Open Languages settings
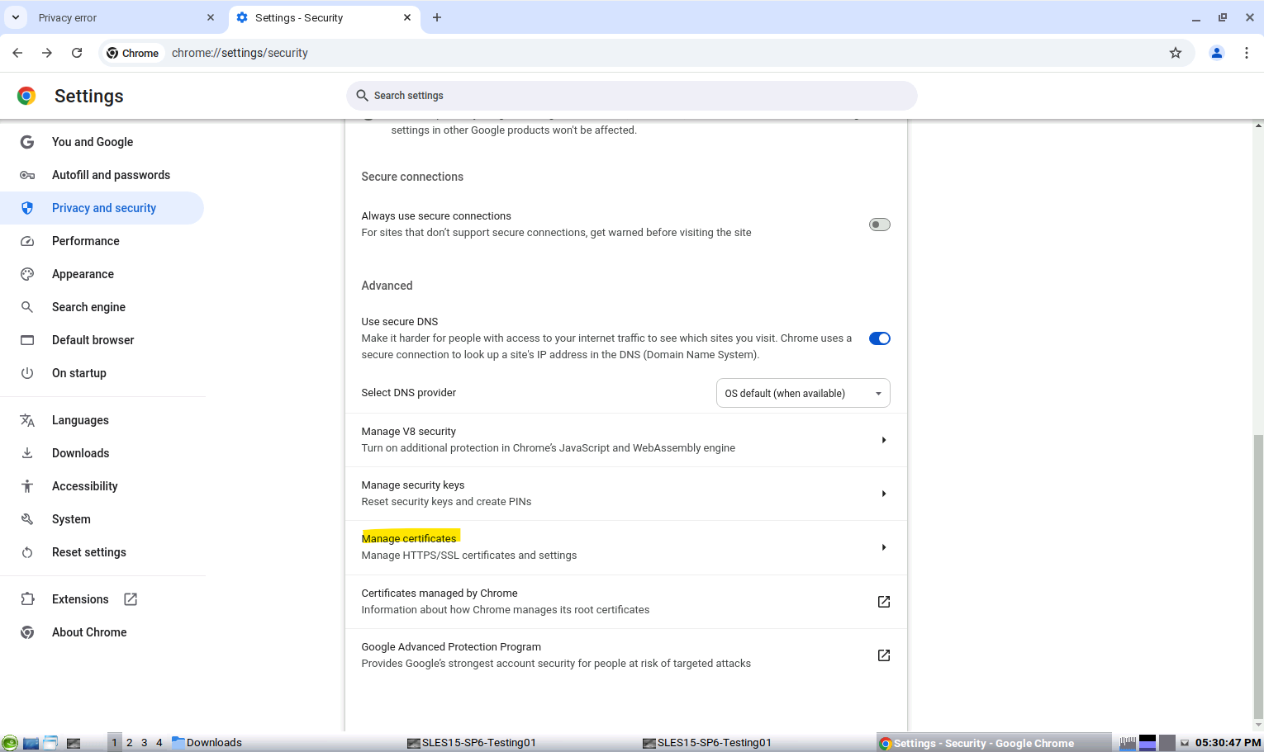The image size is (1264, 752). (80, 420)
